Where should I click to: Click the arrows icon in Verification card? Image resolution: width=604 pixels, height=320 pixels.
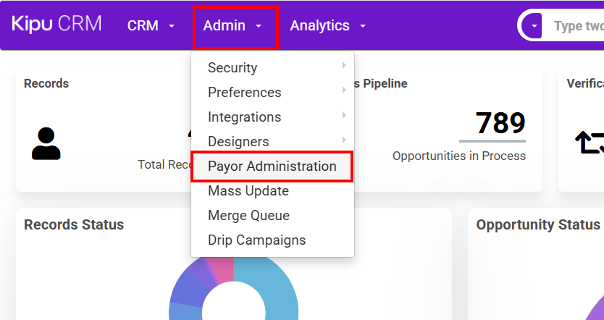point(589,143)
